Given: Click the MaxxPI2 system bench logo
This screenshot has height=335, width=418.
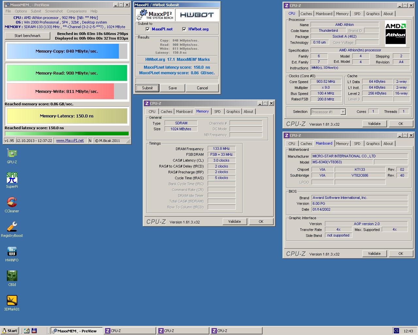Looking at the screenshot, I should click(155, 15).
